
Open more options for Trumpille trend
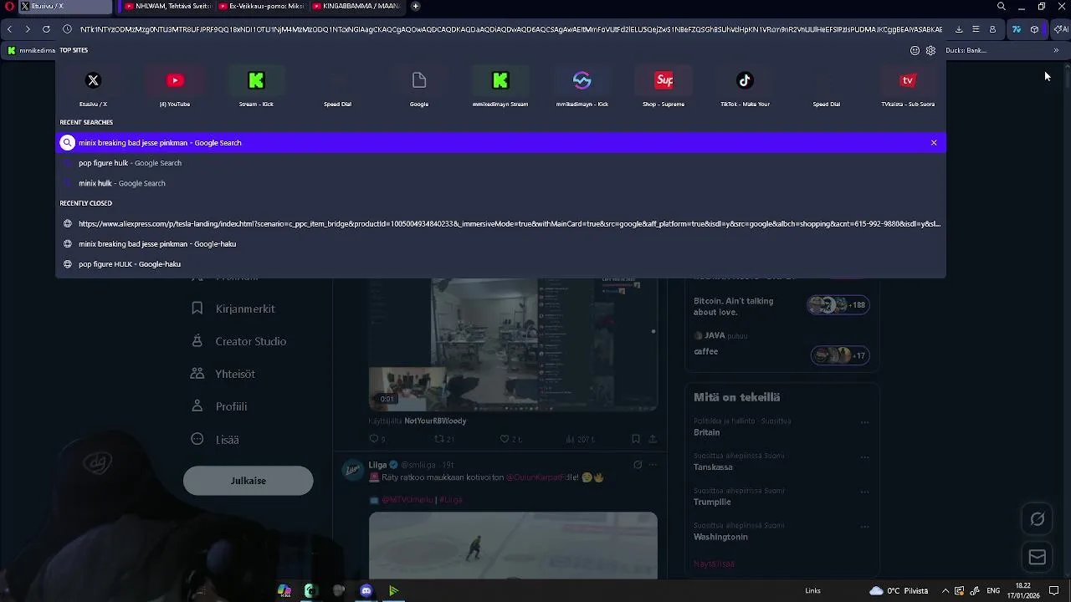tap(864, 492)
